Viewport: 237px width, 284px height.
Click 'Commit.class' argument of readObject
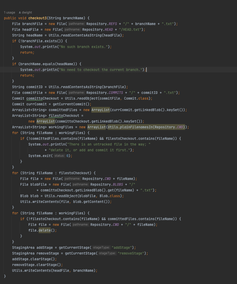click(136, 98)
